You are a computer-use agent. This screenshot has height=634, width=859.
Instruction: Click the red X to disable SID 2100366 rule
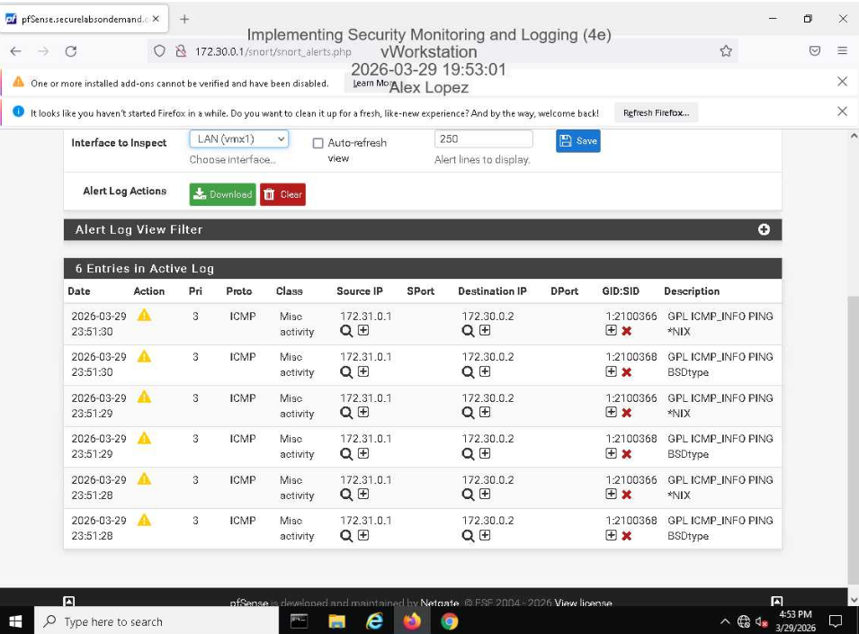[x=625, y=331]
